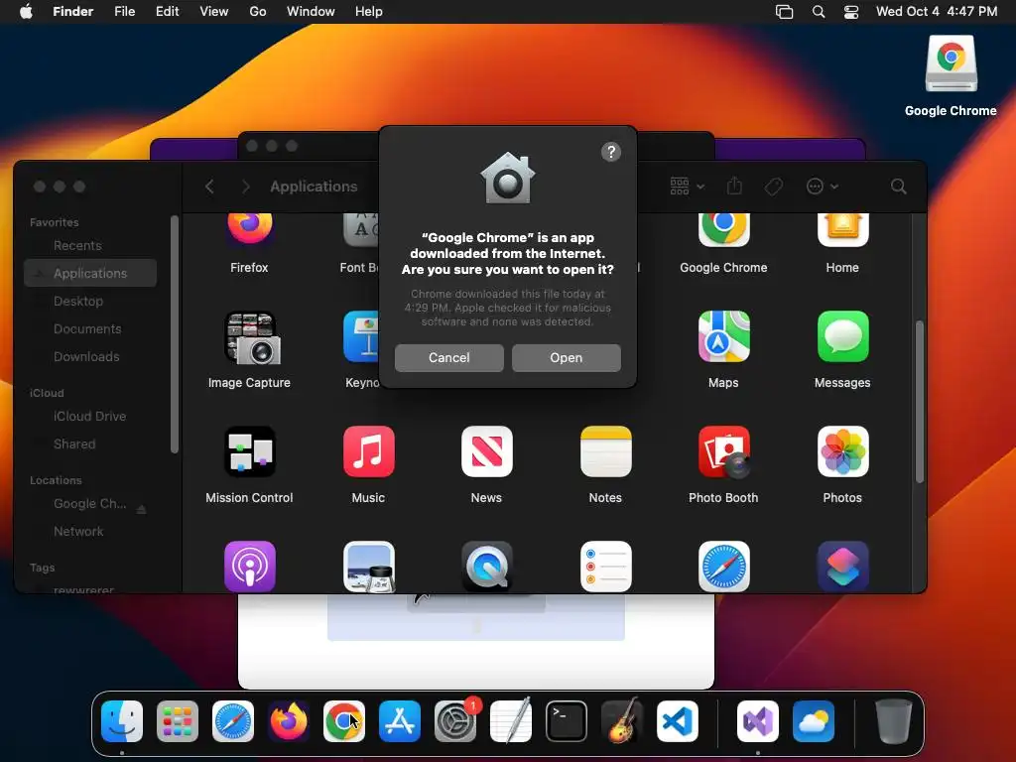Select Recents in the Finder sidebar
This screenshot has height=762, width=1016.
click(x=90, y=246)
